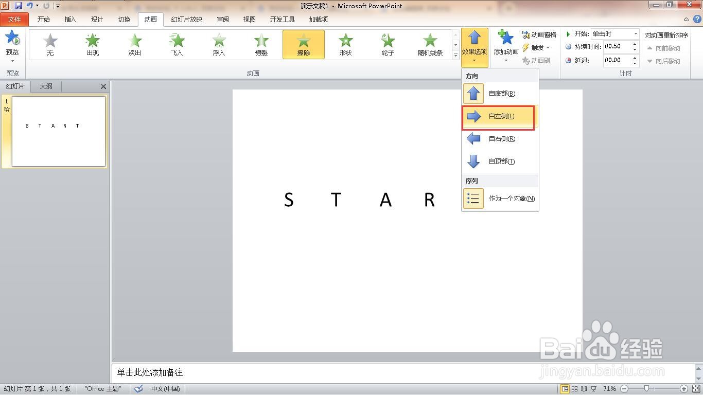Switch to the 审阅 ribbon tab
This screenshot has width=703, height=395.
point(223,20)
